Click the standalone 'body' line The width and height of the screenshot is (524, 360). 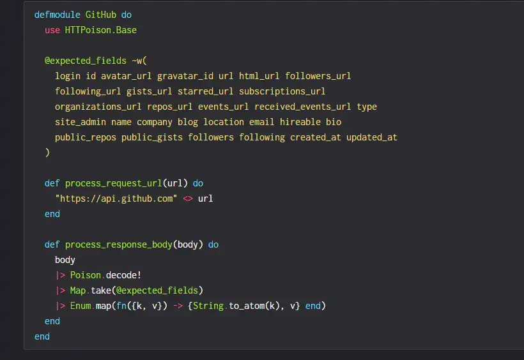point(65,260)
